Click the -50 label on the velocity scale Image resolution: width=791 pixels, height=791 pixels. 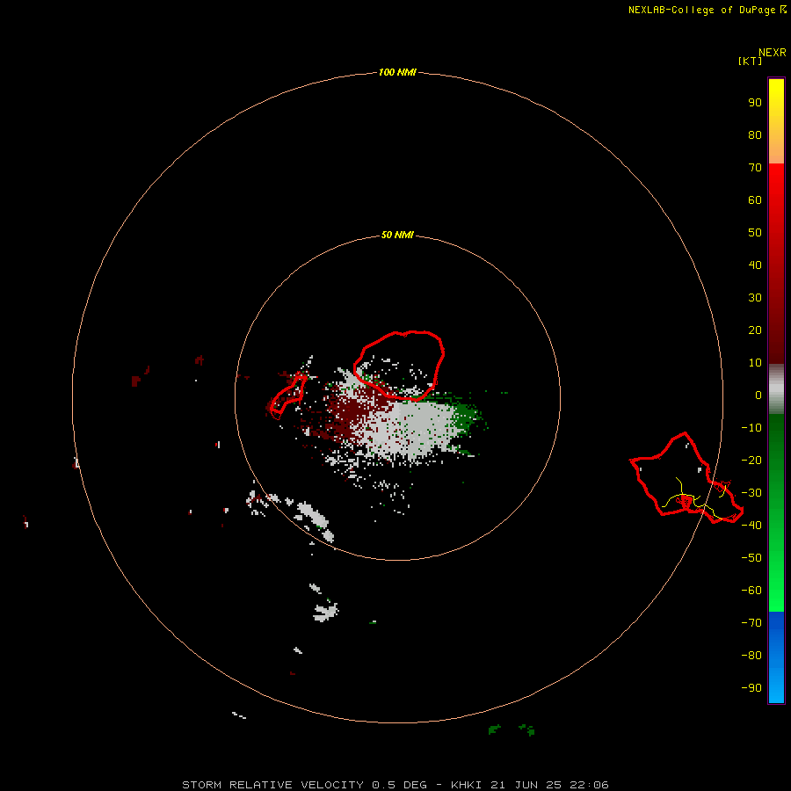click(751, 557)
